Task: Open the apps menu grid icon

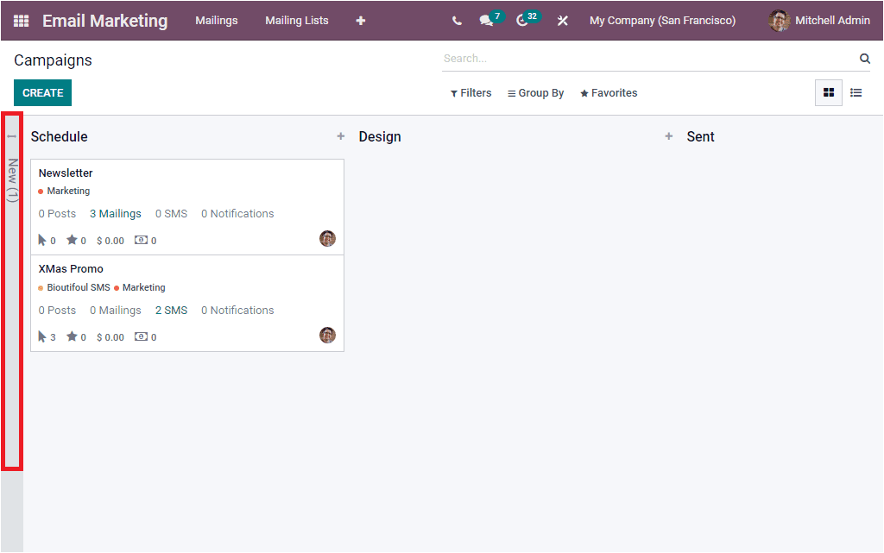Action: point(19,20)
